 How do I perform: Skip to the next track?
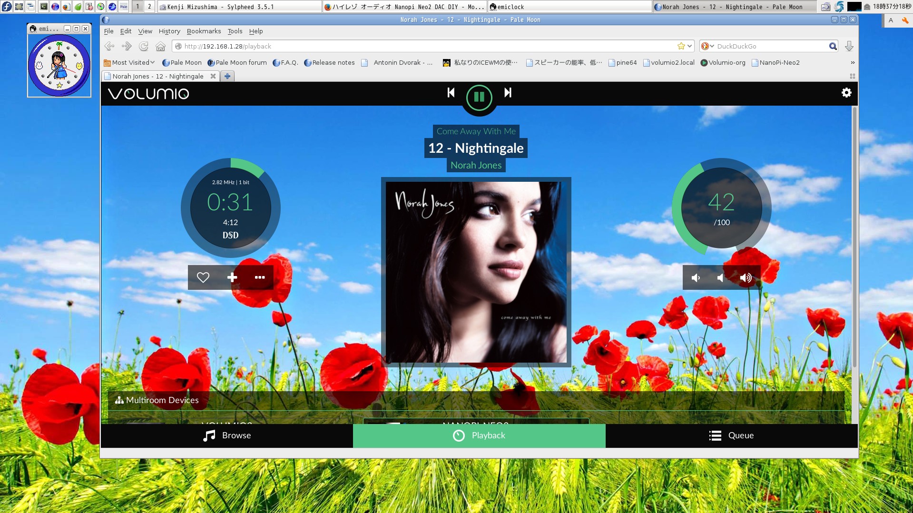pyautogui.click(x=508, y=93)
